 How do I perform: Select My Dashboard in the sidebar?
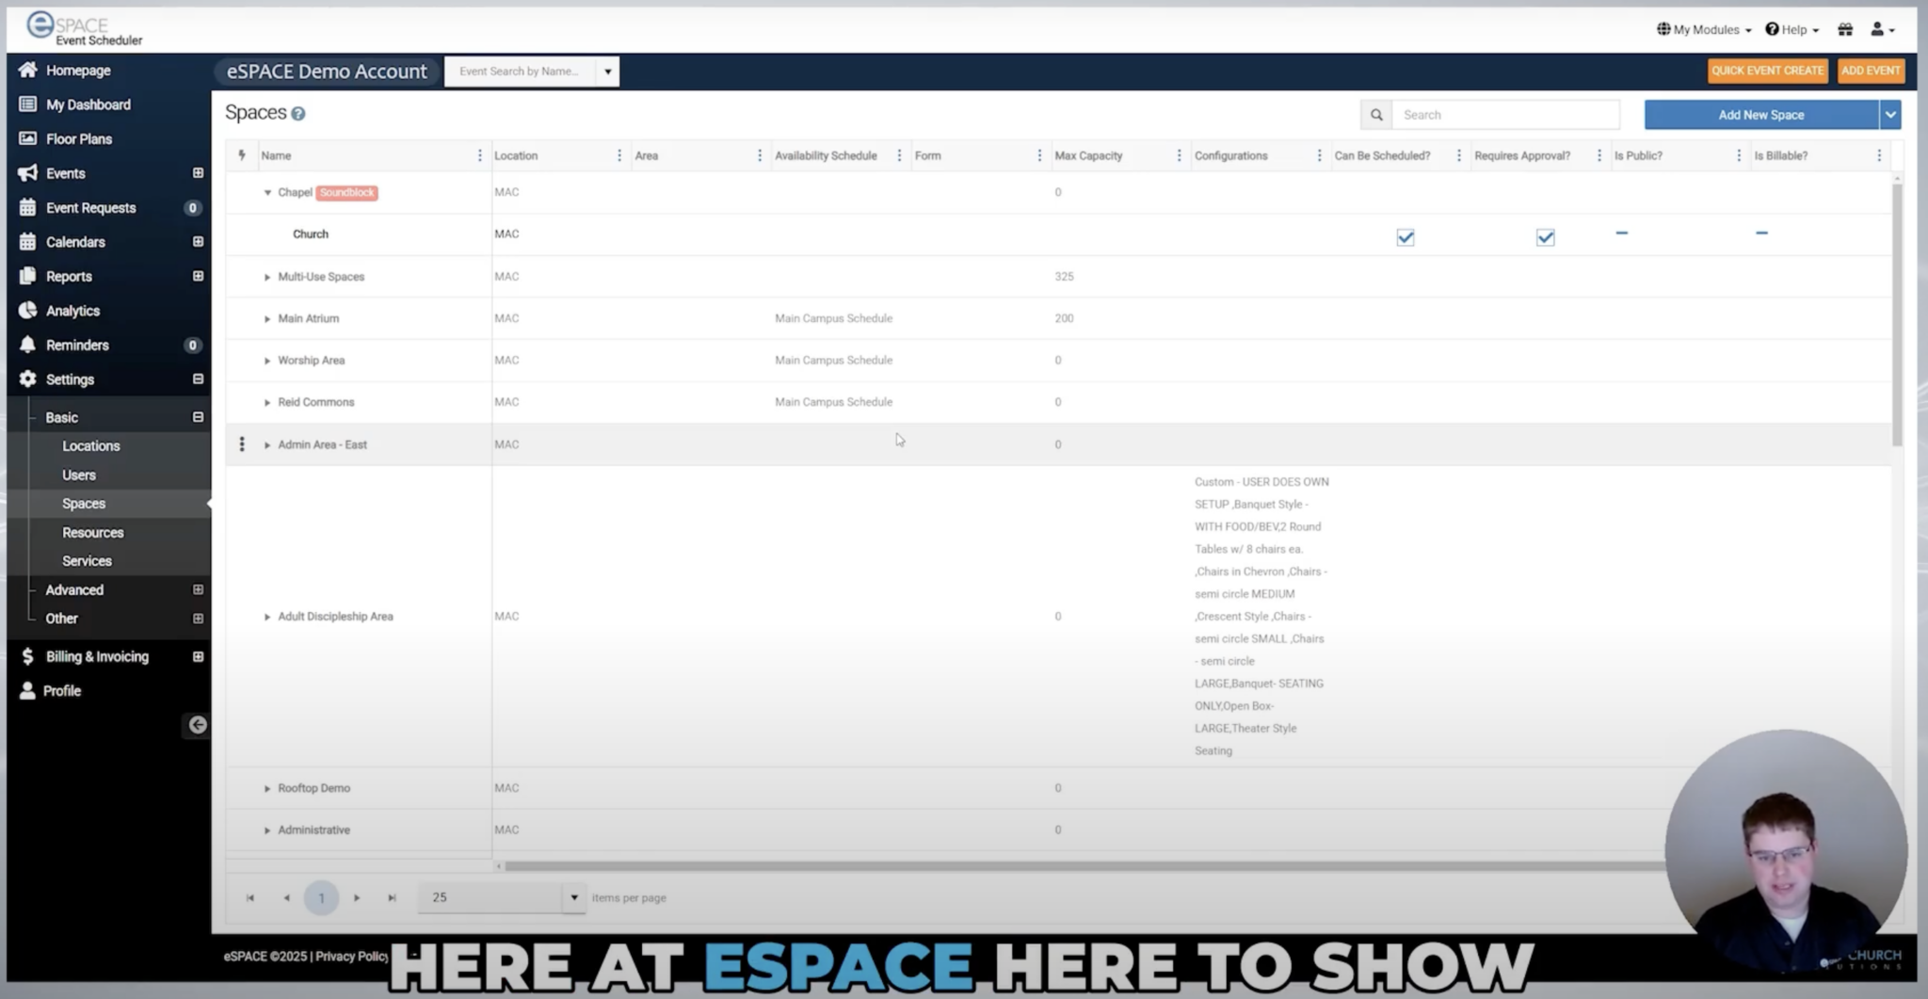pos(88,104)
